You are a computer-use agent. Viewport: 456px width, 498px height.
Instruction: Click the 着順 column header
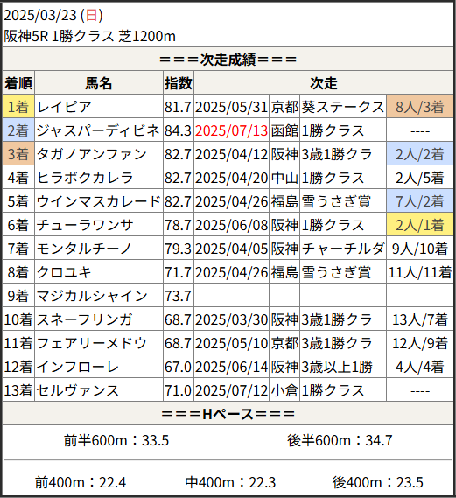[18, 83]
